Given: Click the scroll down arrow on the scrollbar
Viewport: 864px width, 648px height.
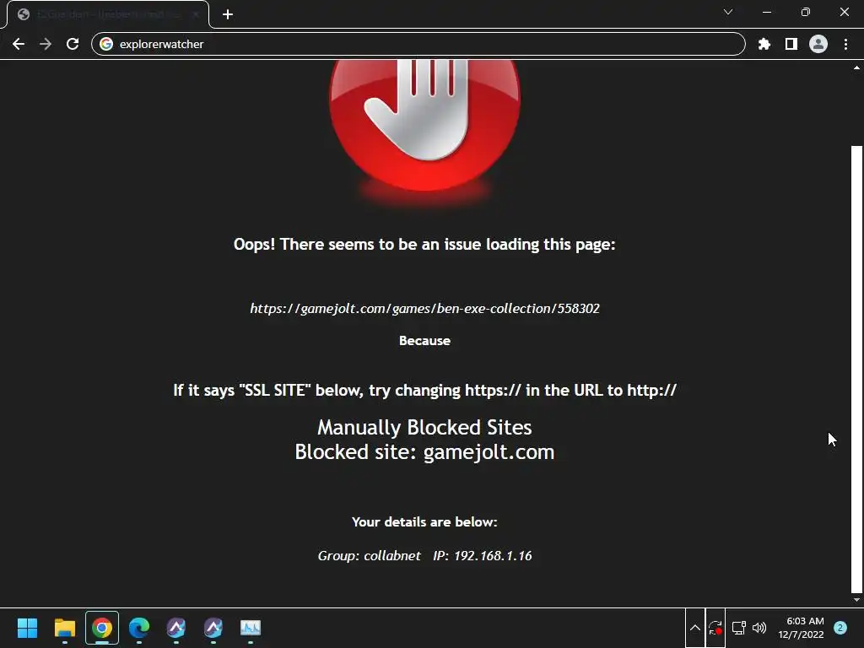Looking at the screenshot, I should click(856, 600).
